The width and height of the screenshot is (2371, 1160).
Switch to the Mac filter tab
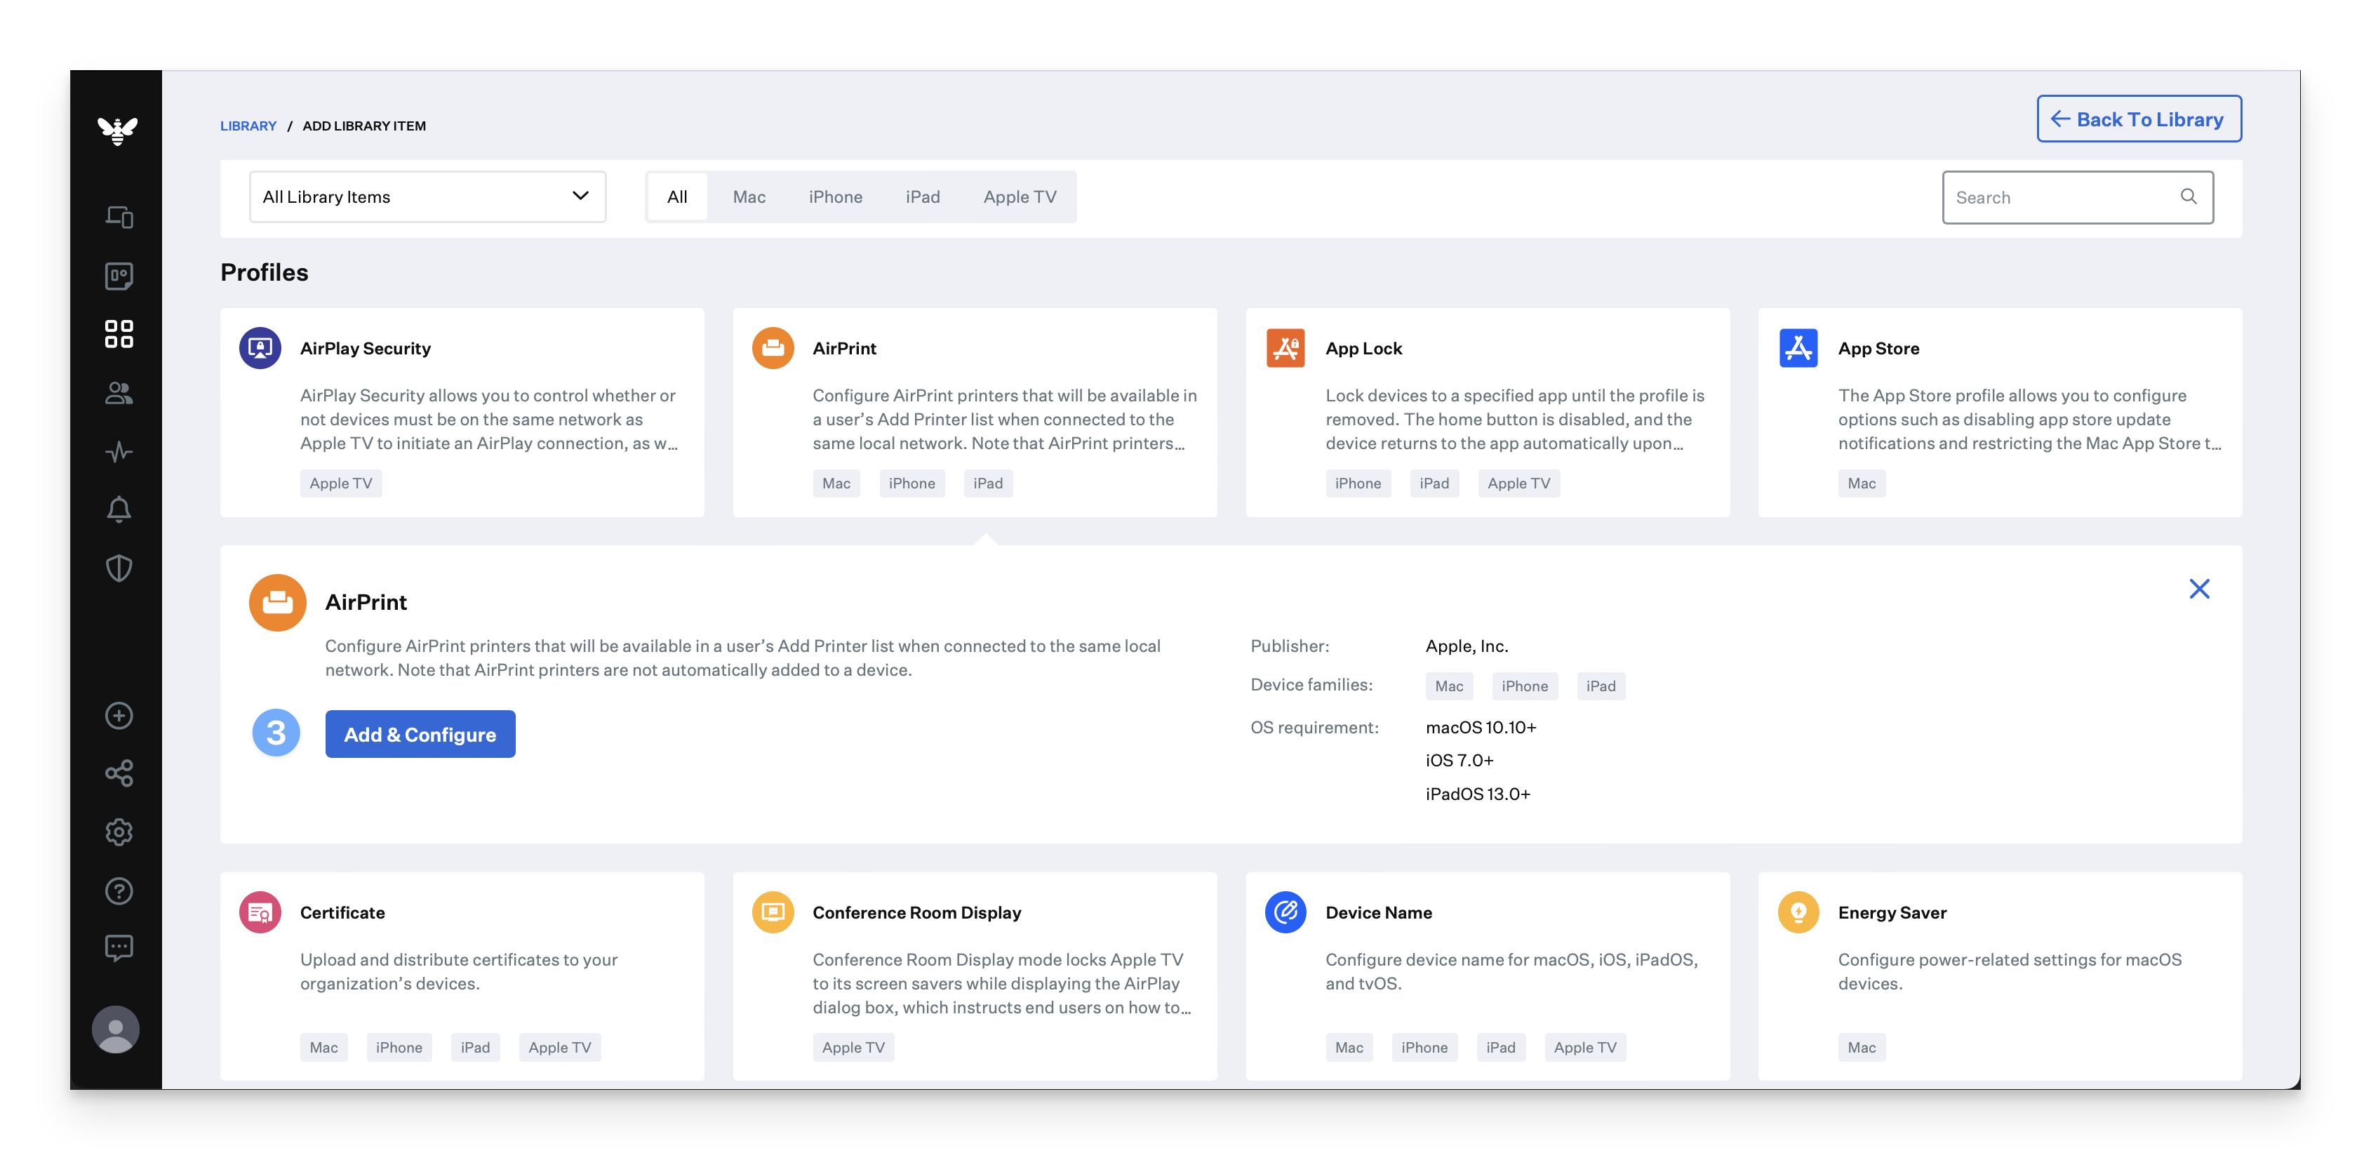(748, 197)
